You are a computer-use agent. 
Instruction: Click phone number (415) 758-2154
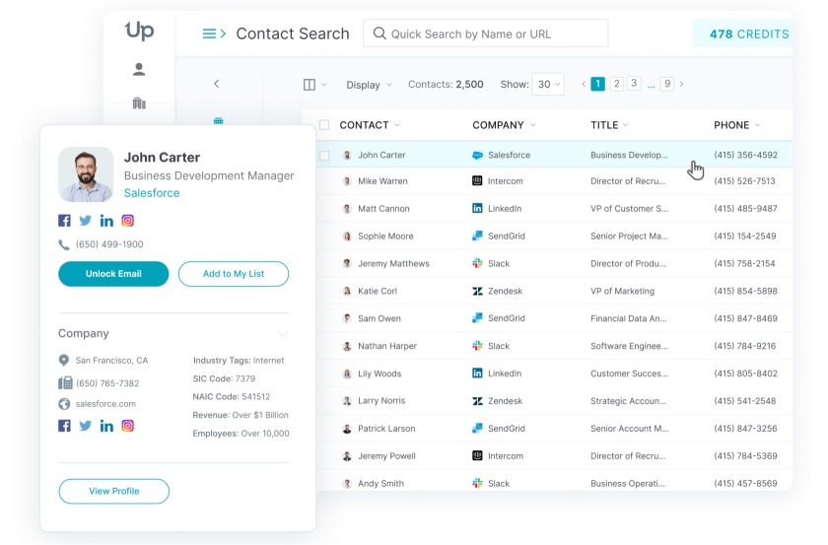744,263
